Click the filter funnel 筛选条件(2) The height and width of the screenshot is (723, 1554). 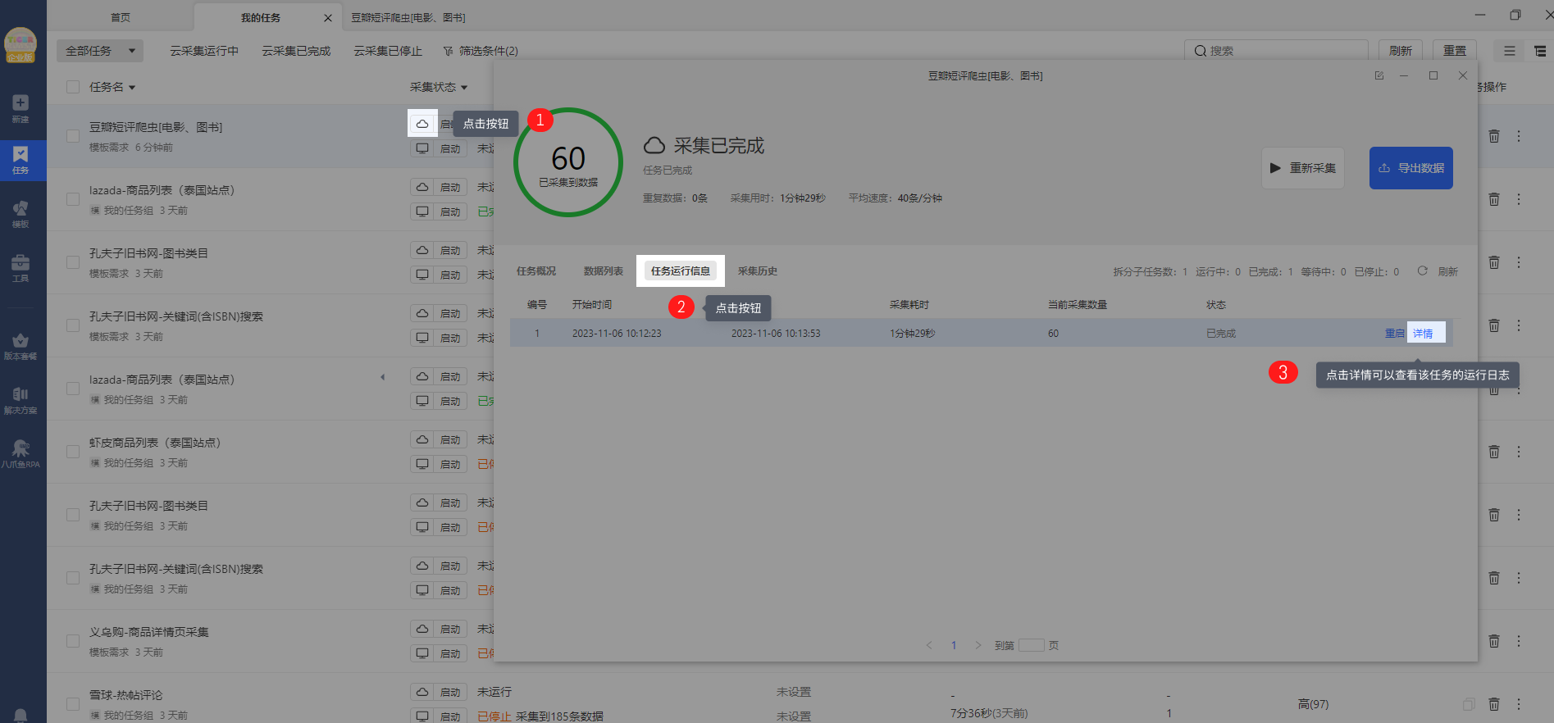tap(481, 51)
